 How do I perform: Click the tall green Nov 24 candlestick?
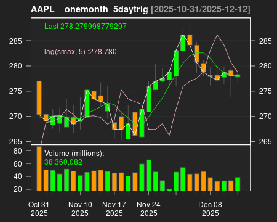(x=148, y=99)
